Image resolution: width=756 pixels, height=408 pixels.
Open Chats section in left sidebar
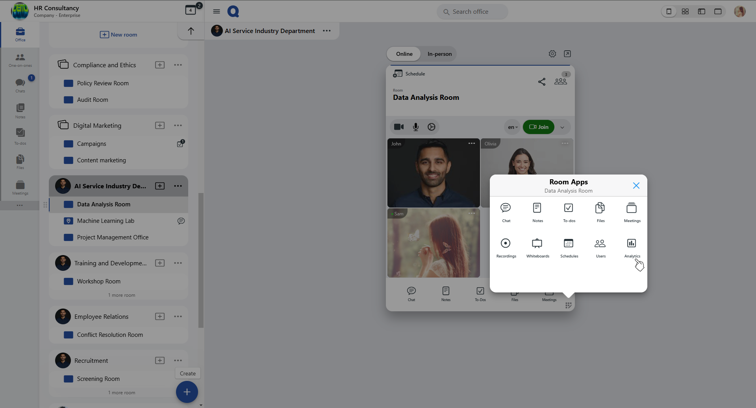(20, 85)
